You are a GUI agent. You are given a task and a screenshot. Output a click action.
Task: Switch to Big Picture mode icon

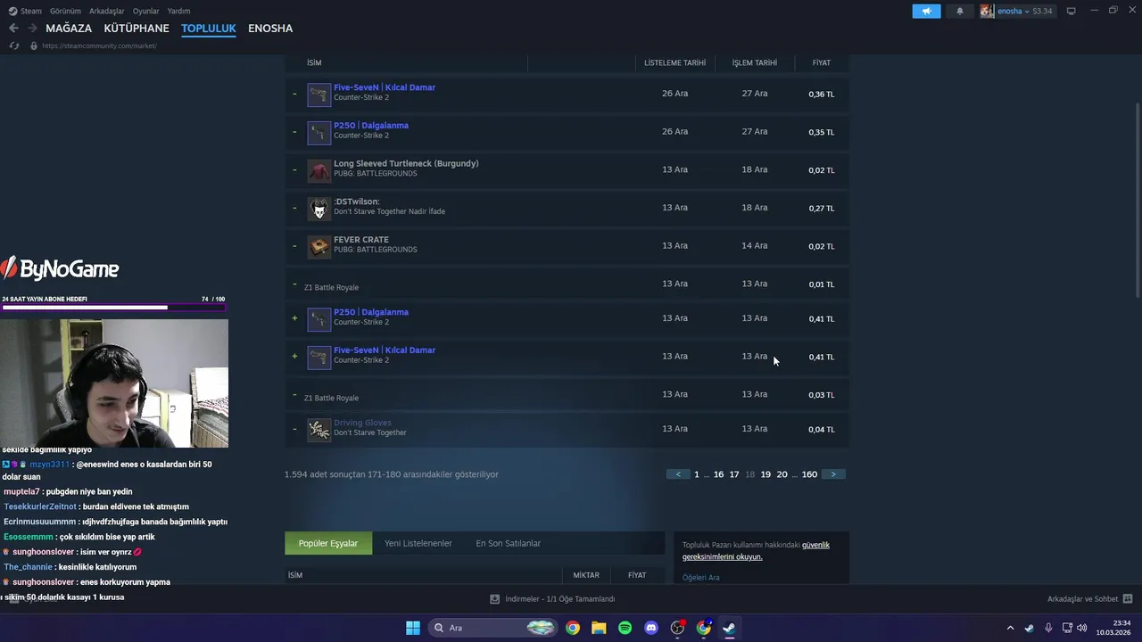pyautogui.click(x=1072, y=11)
